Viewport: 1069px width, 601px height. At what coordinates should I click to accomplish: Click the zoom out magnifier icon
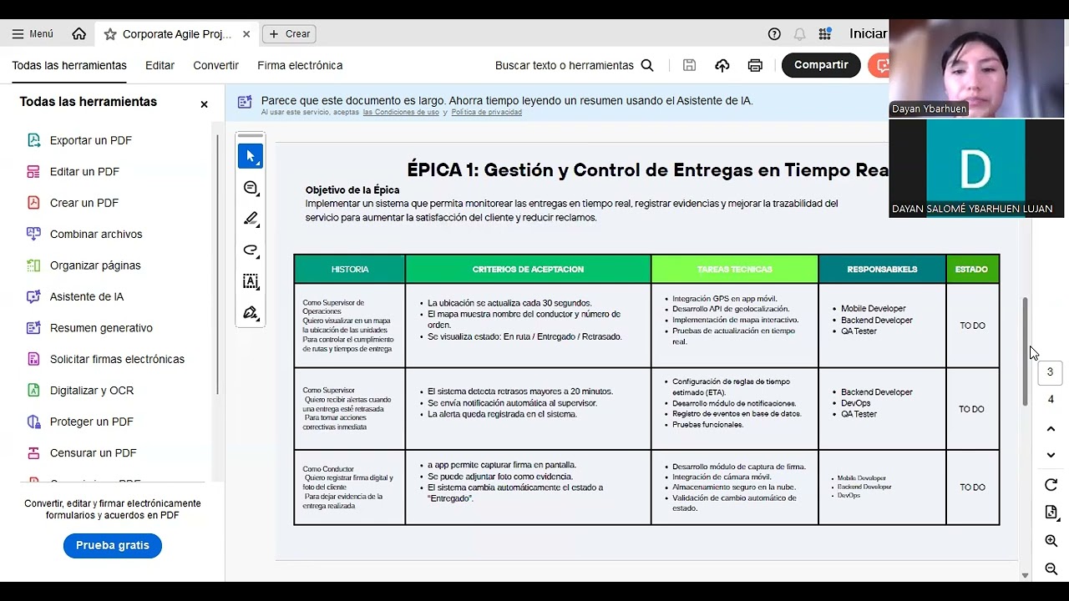(1051, 568)
